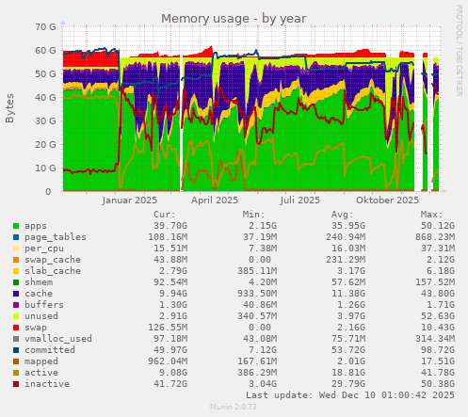
Task: Click the red swap legend swatch
Action: pos(16,328)
